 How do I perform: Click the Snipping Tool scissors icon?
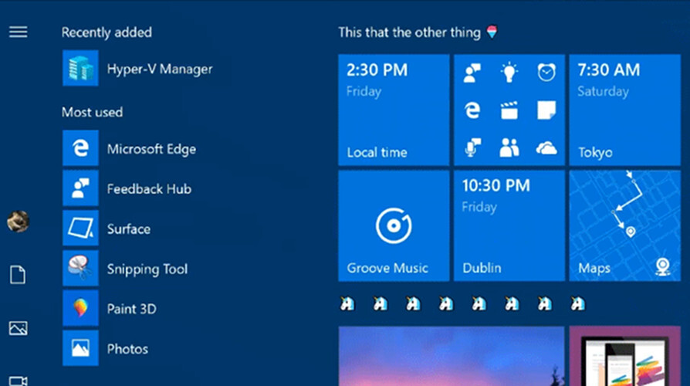(80, 268)
